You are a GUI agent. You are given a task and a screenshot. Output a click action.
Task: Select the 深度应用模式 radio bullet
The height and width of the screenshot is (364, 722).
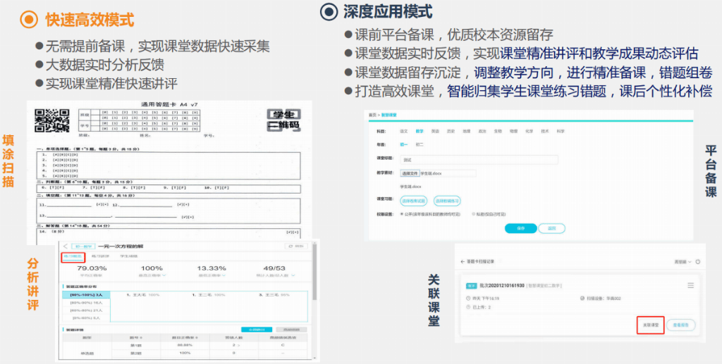[329, 12]
